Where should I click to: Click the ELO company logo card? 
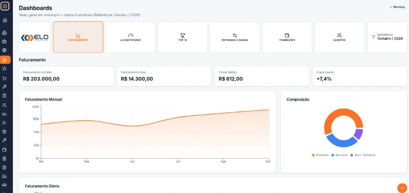[x=34, y=37]
